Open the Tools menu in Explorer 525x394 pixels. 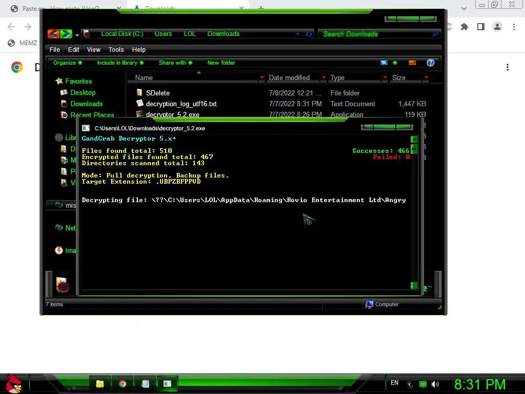pos(116,50)
